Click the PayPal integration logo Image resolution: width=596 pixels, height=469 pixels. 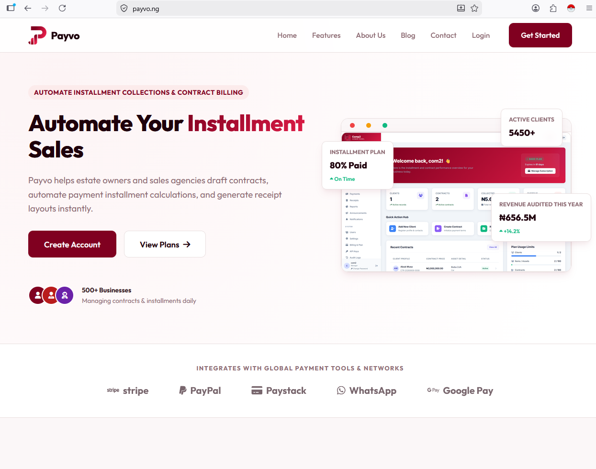pos(200,391)
